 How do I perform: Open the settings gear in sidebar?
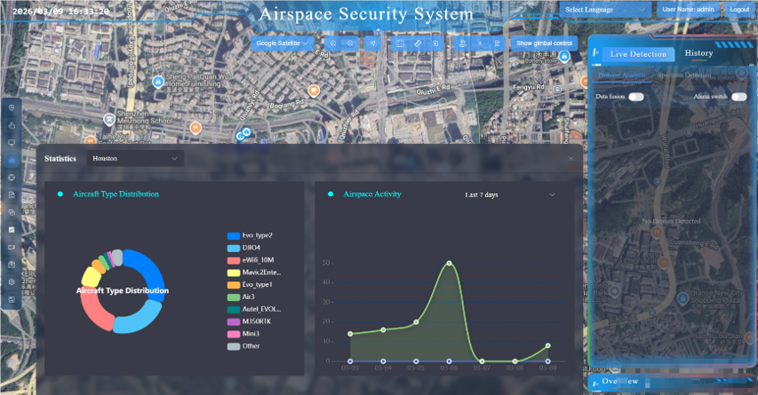coord(12,281)
